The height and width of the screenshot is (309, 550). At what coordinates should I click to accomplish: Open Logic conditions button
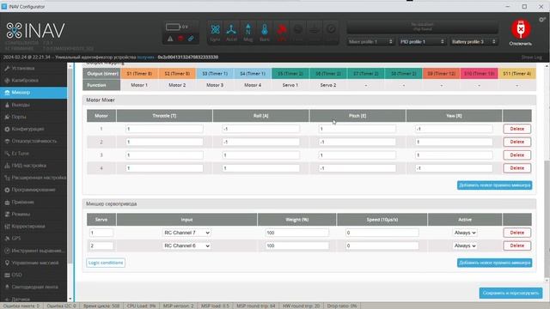[106, 263]
